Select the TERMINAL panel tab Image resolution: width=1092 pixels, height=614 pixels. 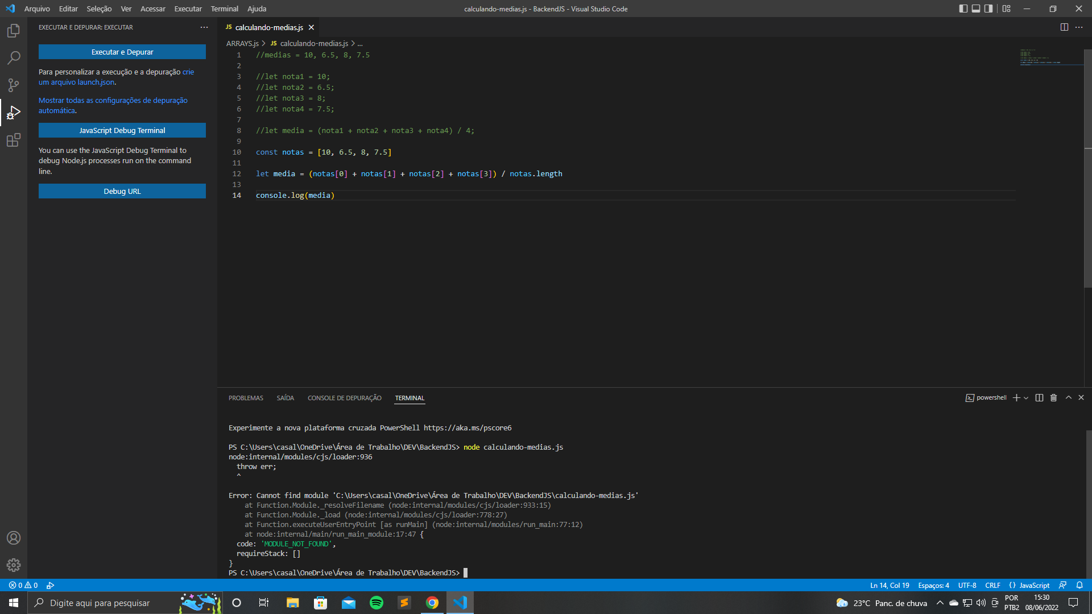pos(409,398)
